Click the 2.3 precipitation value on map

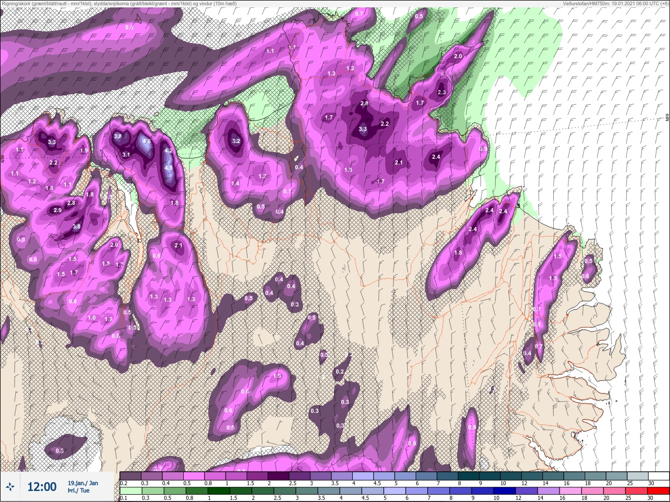point(441,92)
